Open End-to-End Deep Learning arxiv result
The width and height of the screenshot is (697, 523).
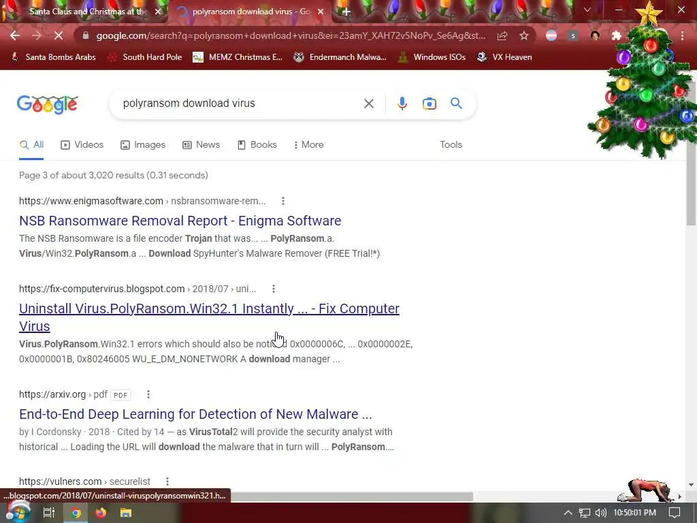pos(195,415)
